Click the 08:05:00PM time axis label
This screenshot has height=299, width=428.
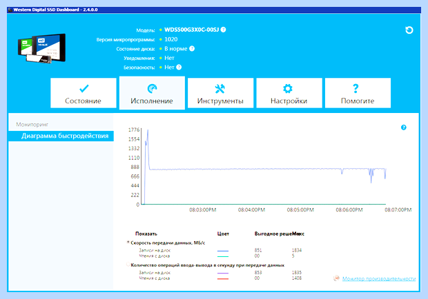pos(300,209)
